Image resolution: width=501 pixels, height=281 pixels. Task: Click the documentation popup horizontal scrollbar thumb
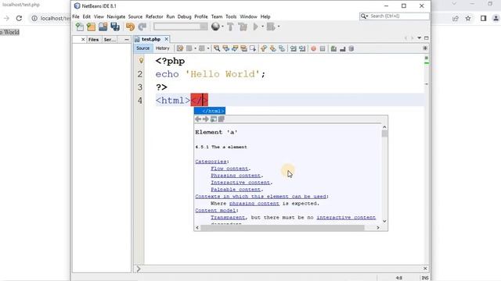coord(283,227)
